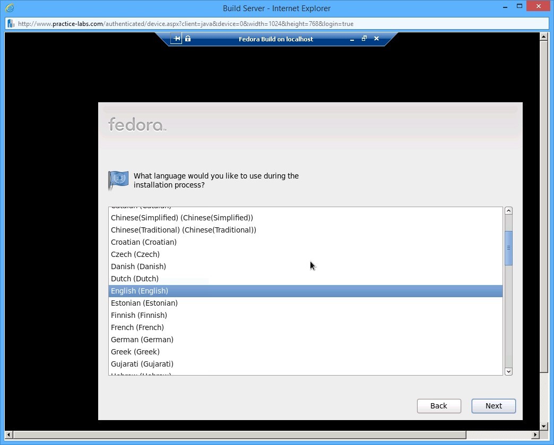Click the down arrow of the language list scrollbar
554x445 pixels.
pyautogui.click(x=508, y=371)
